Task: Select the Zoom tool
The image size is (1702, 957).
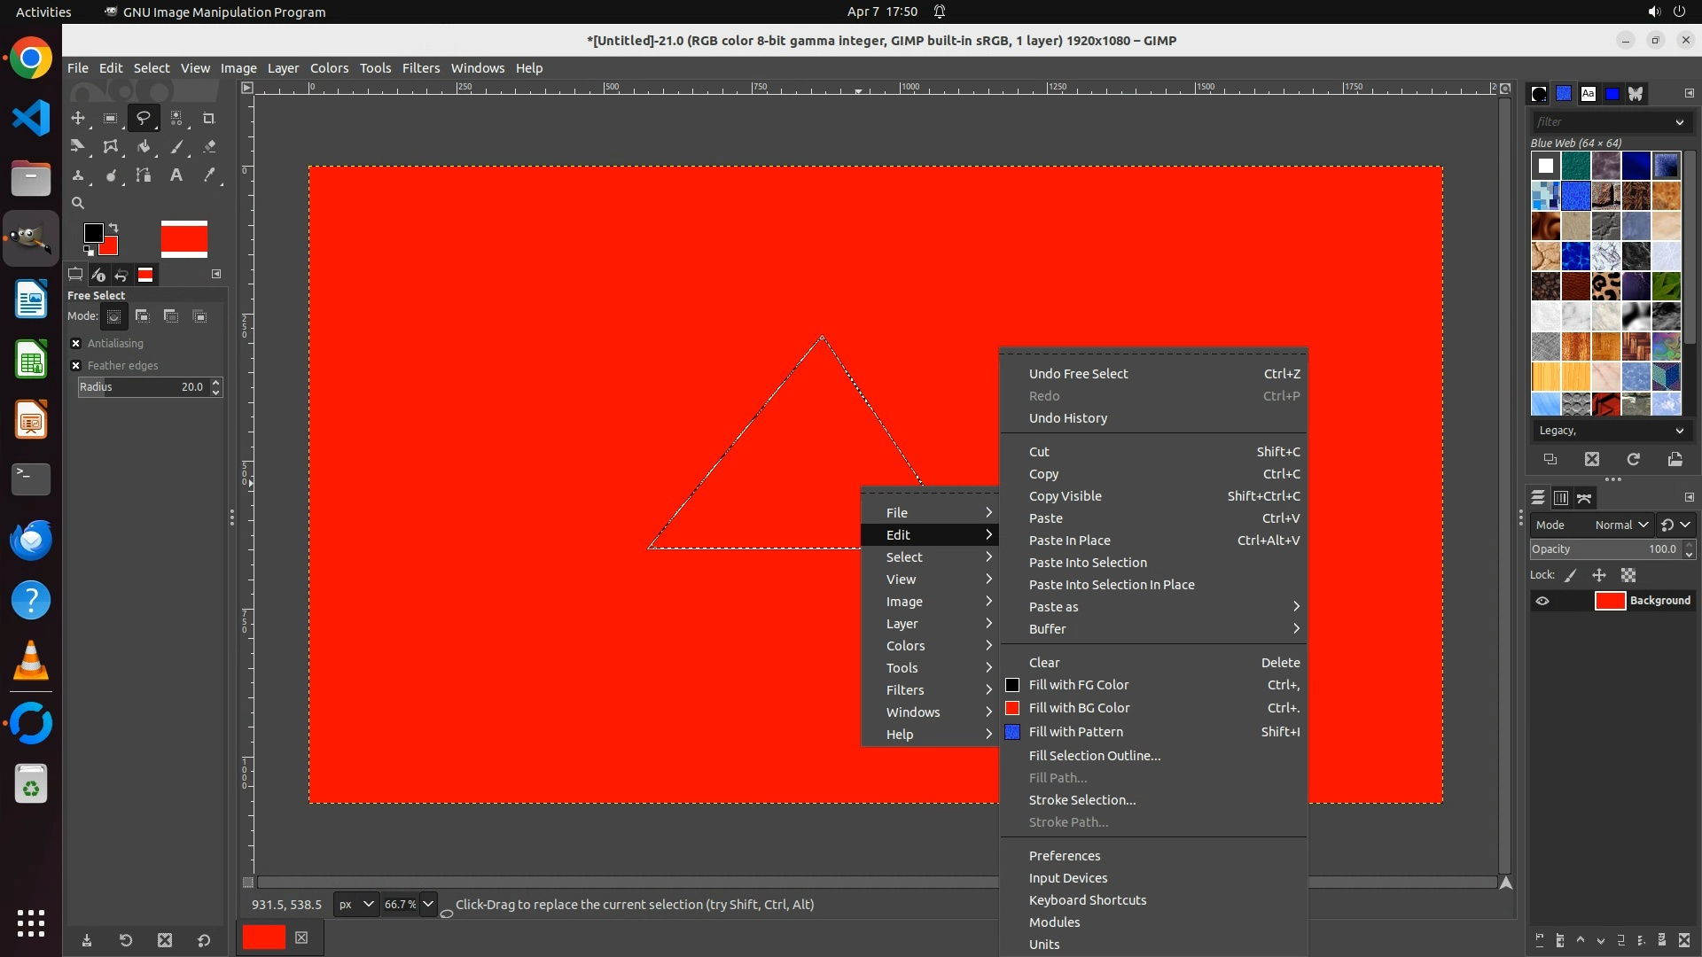Action: 78,203
